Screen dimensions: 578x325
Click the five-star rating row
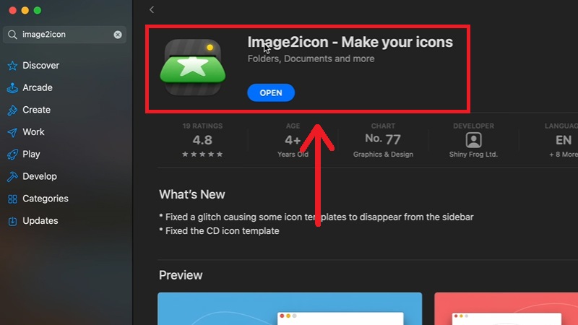[202, 154]
